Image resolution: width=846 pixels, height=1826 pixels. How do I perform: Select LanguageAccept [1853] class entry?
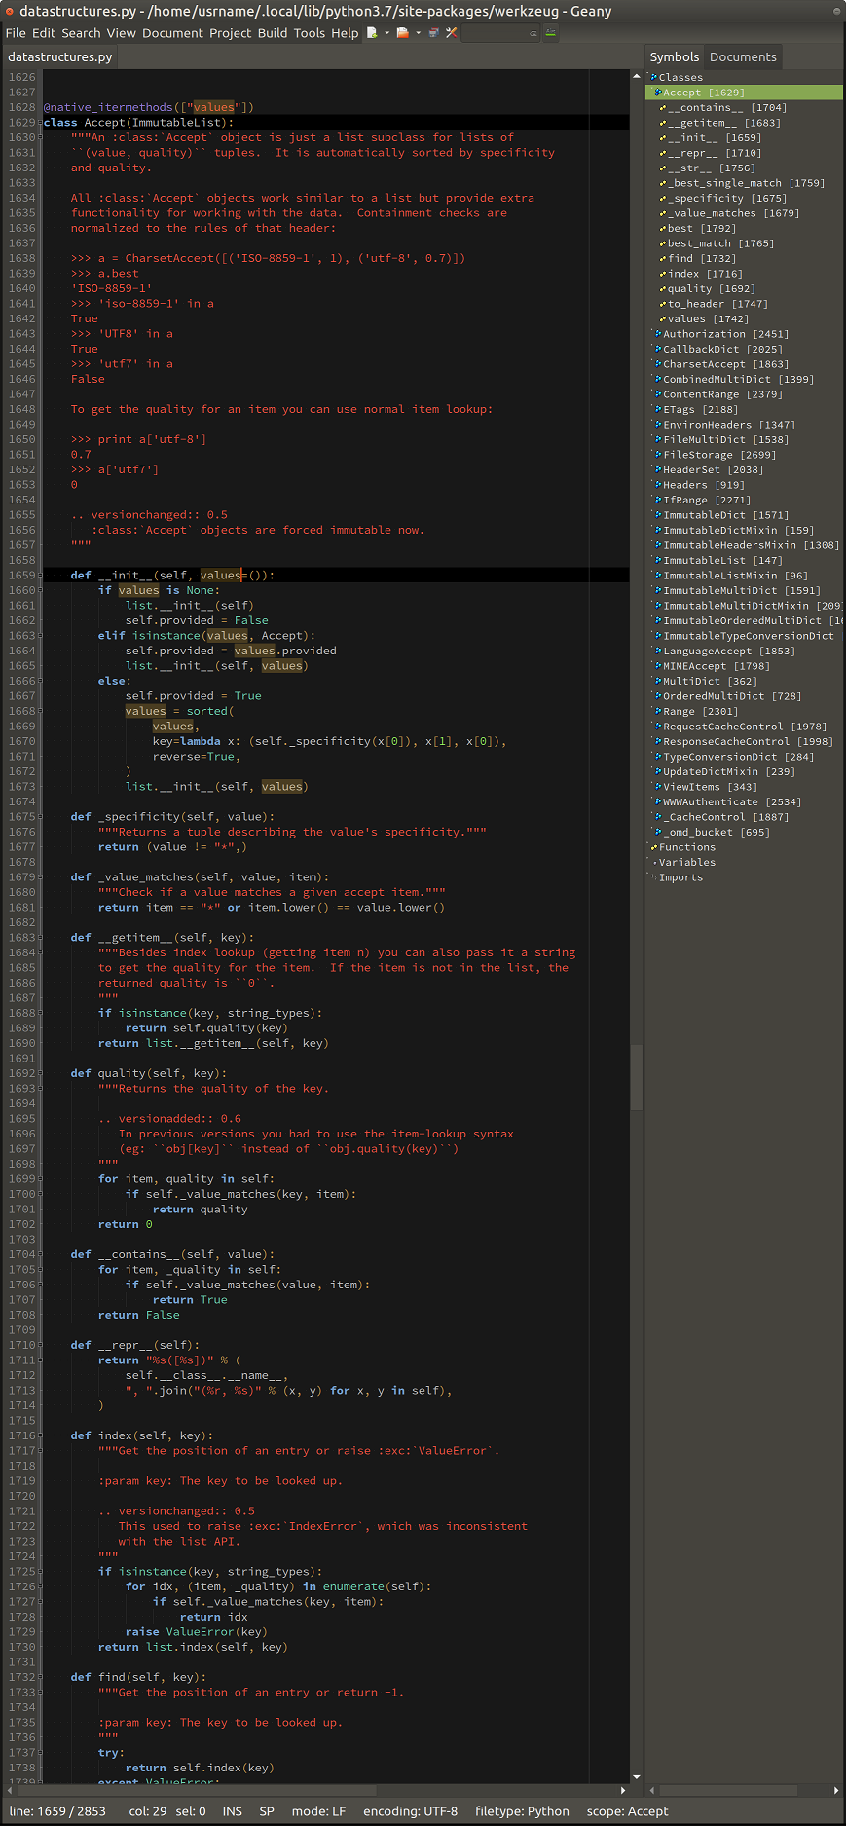[x=729, y=652]
